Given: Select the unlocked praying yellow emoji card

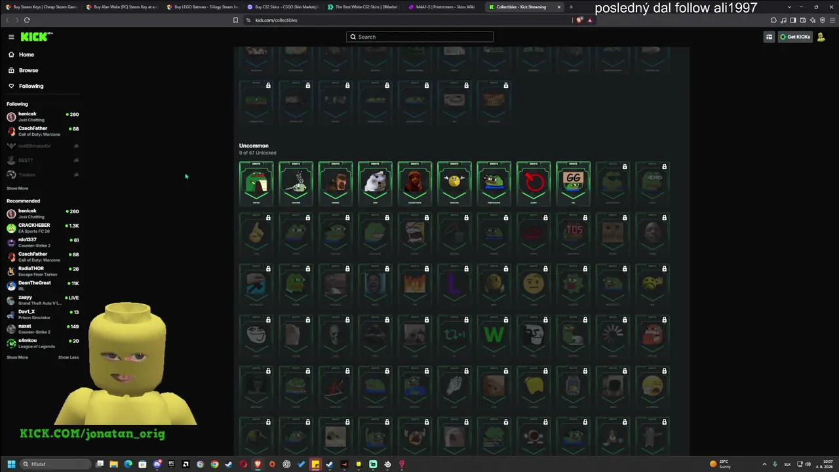Looking at the screenshot, I should [454, 184].
